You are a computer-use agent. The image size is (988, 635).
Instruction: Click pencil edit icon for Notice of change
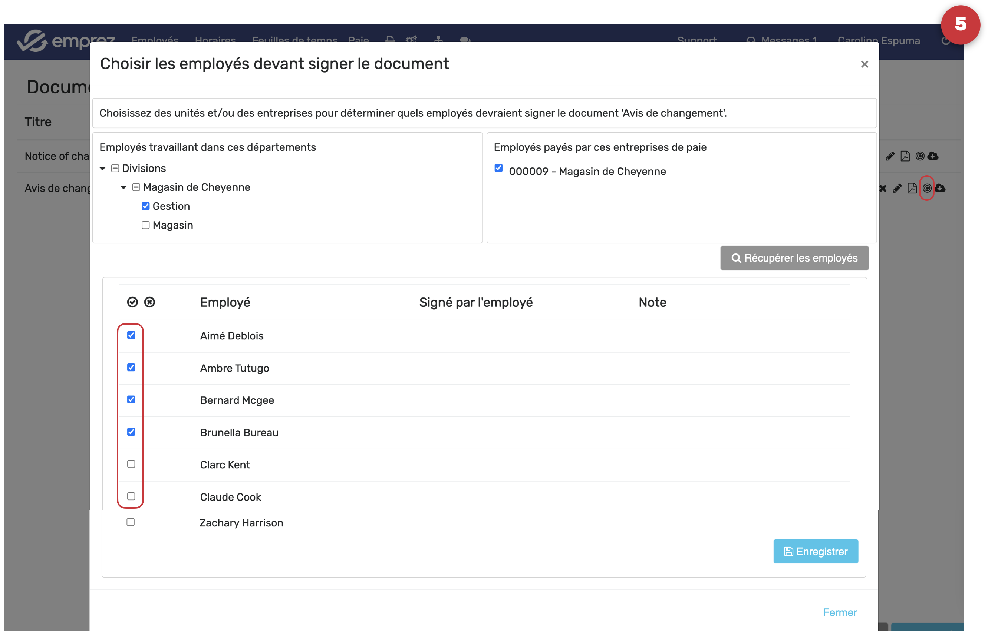(890, 156)
